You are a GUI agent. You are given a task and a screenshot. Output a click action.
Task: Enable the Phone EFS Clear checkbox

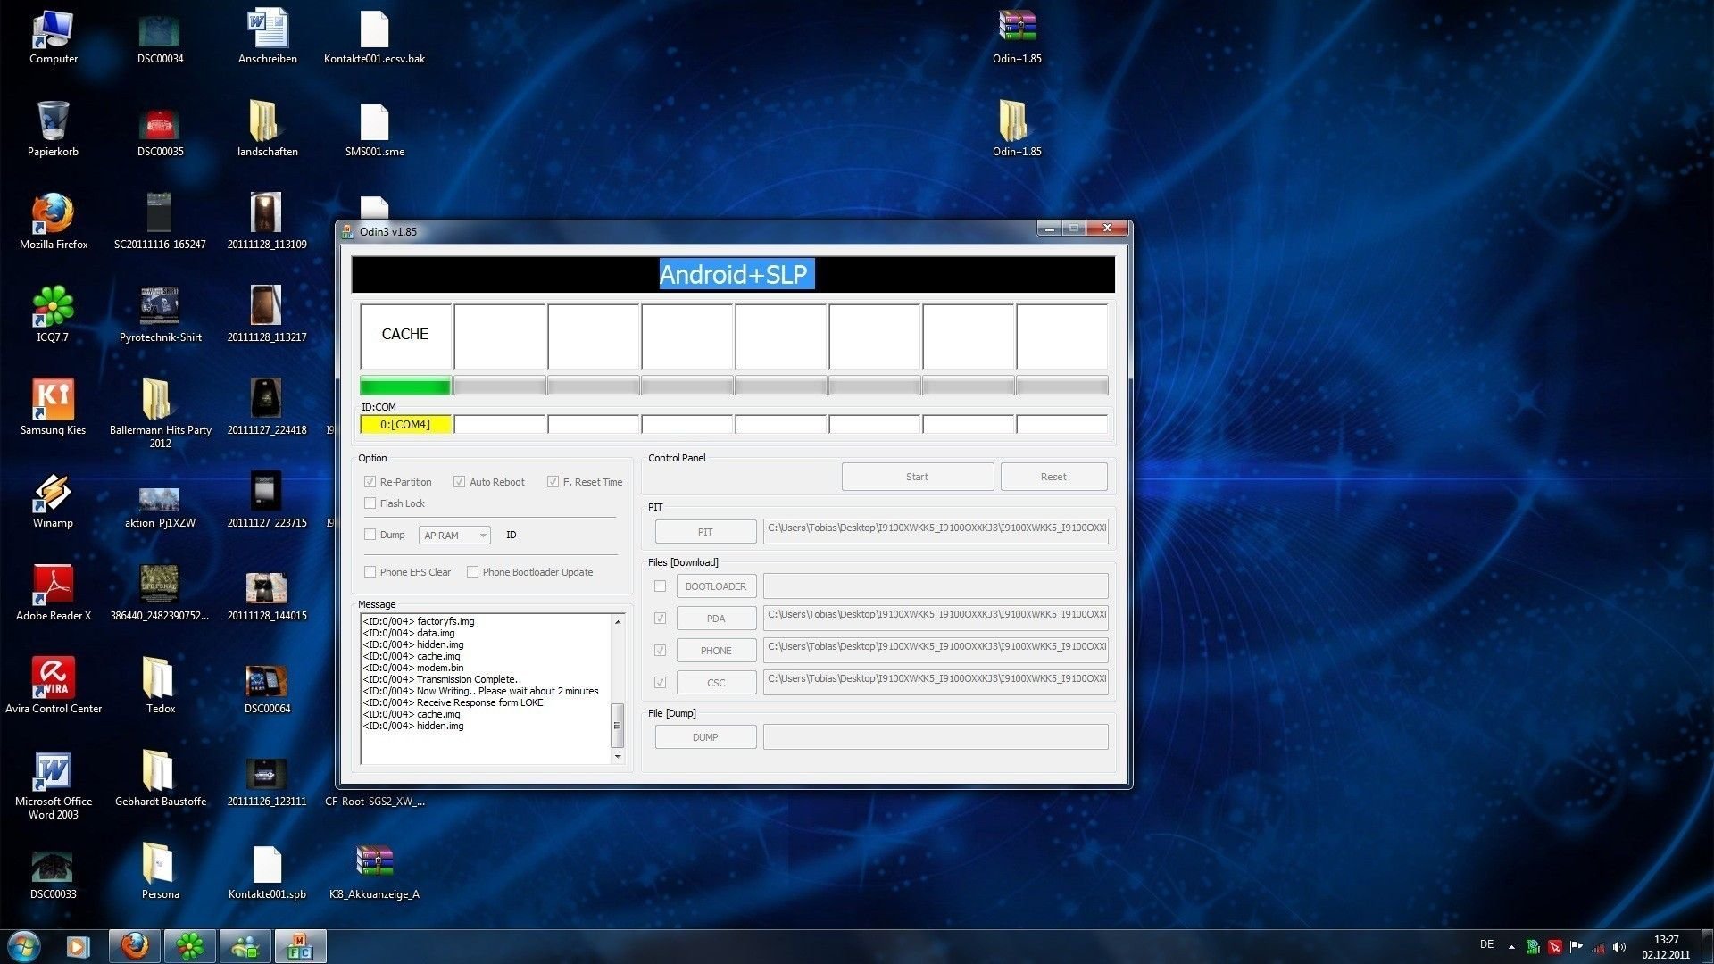(x=370, y=572)
